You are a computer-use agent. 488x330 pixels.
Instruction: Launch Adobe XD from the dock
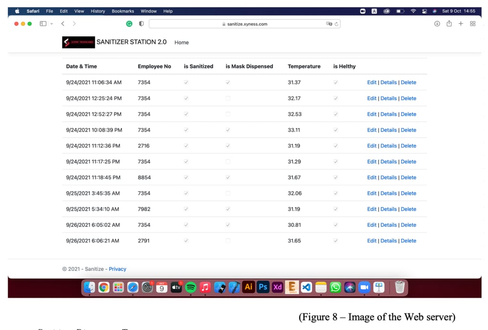(277, 287)
